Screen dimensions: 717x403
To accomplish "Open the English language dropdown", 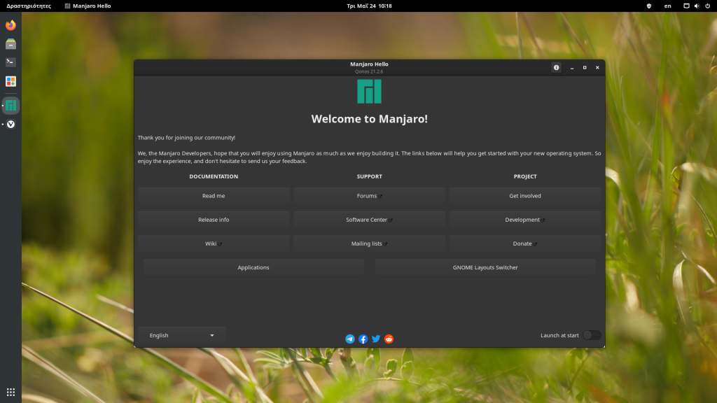I will [x=181, y=335].
